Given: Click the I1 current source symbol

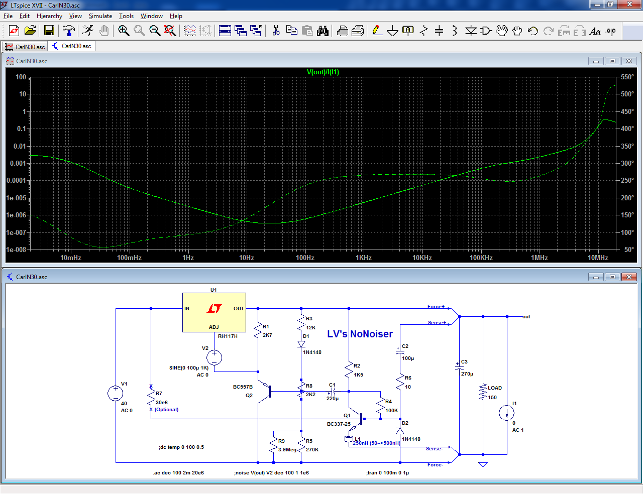Looking at the screenshot, I should [506, 413].
